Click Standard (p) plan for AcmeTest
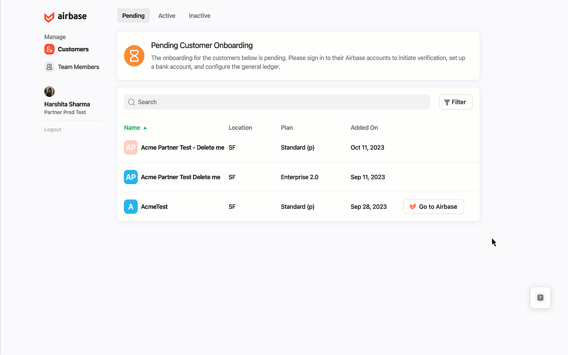Image resolution: width=568 pixels, height=355 pixels. click(297, 207)
